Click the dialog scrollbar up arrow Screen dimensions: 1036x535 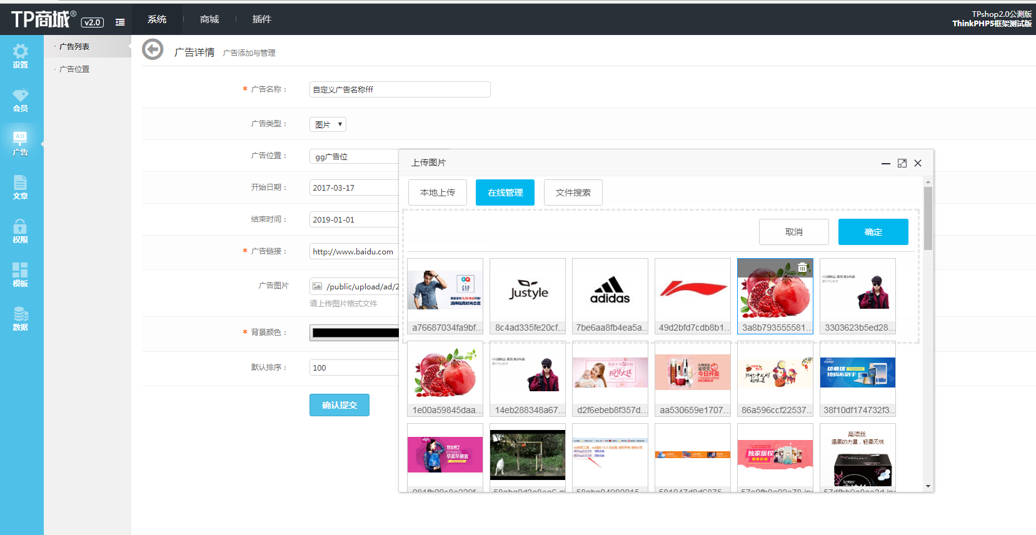point(928,182)
